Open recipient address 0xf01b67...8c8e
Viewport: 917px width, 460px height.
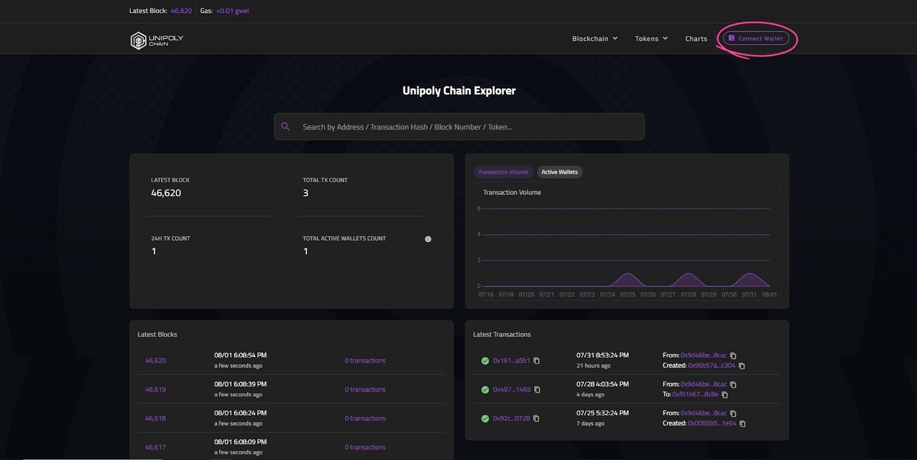[695, 395]
